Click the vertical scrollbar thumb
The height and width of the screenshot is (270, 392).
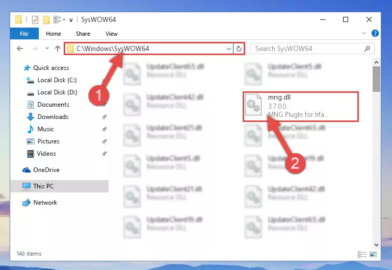pyautogui.click(x=376, y=79)
